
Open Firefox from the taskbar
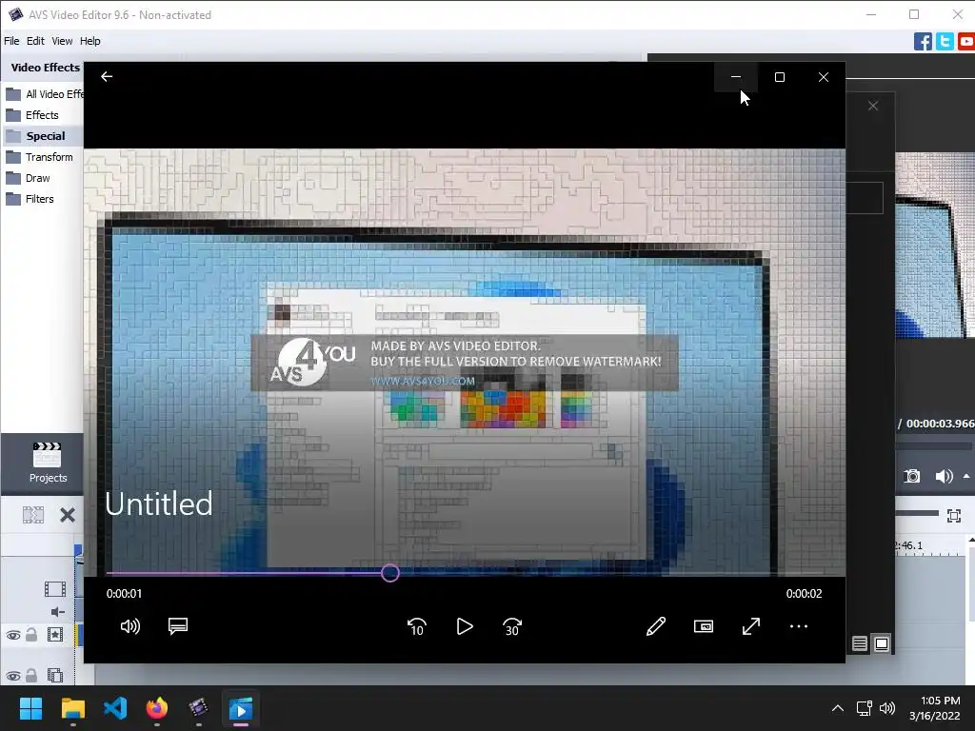click(157, 708)
